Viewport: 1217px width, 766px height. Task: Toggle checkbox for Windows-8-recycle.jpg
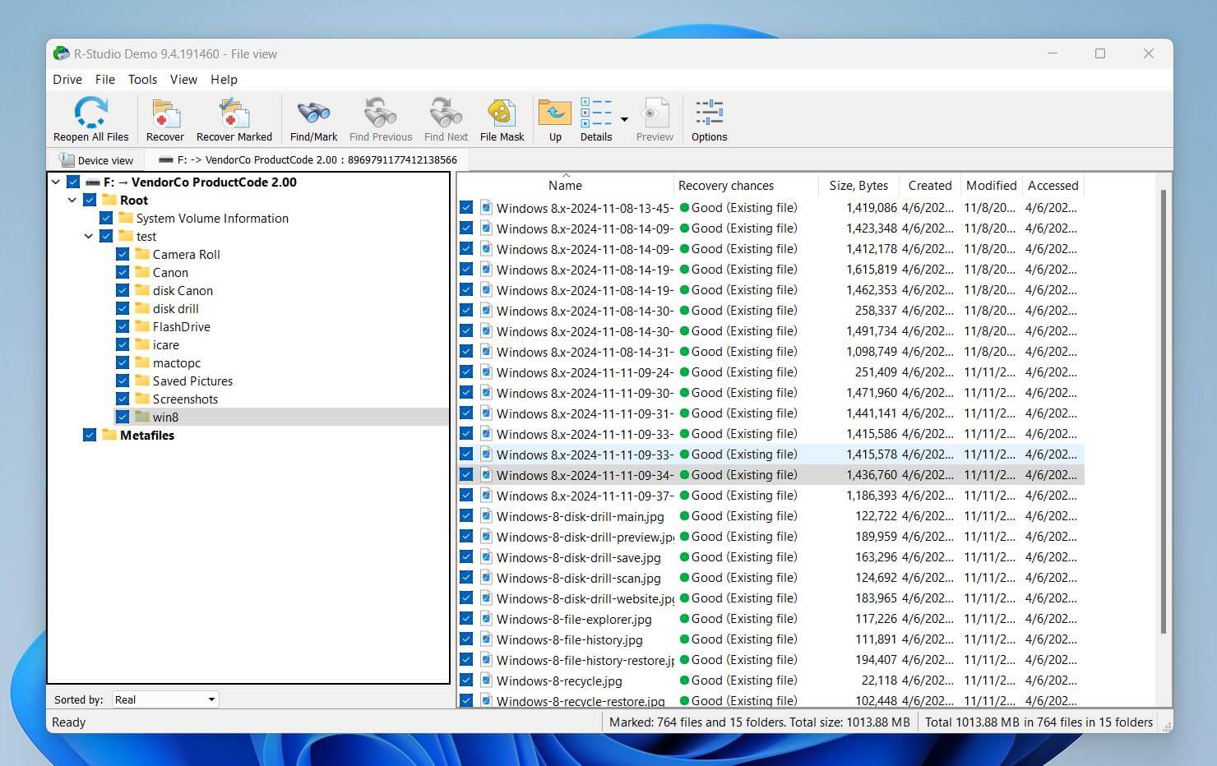466,681
